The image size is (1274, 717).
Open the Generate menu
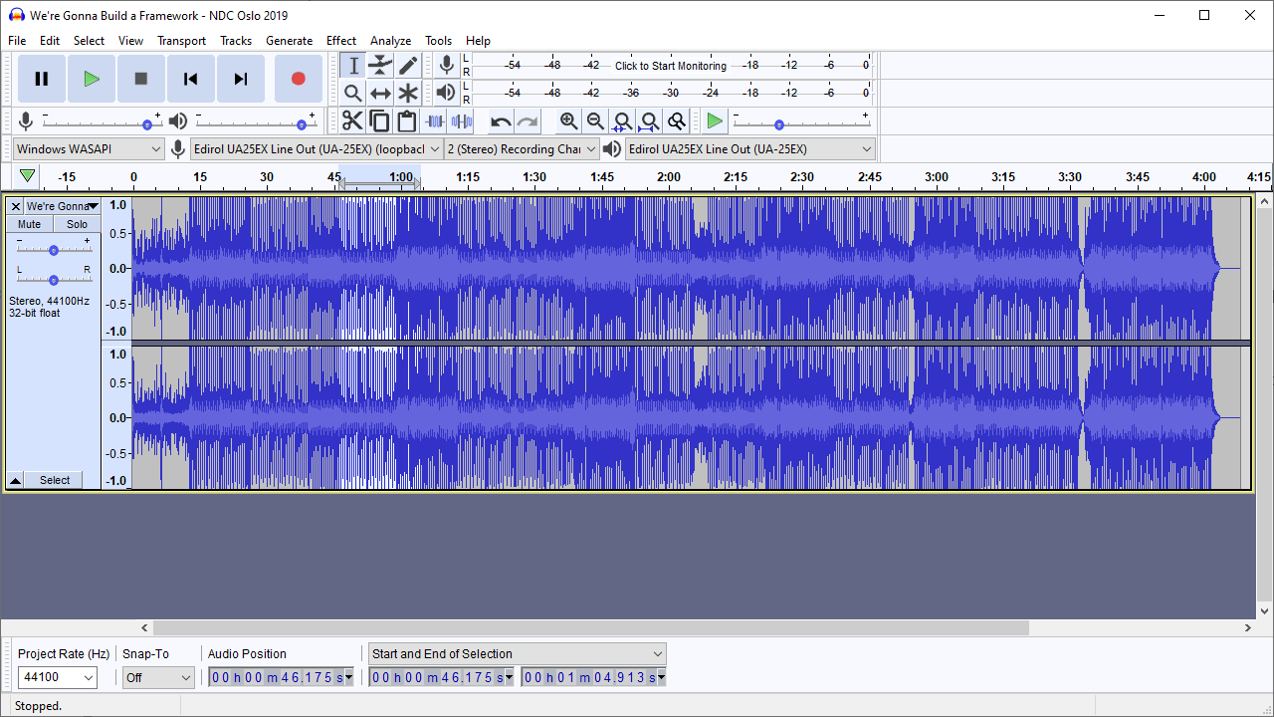[290, 41]
